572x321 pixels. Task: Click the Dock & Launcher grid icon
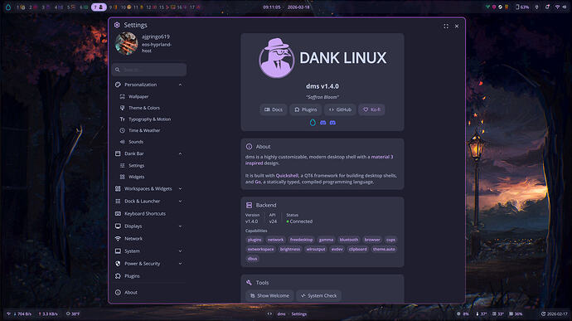pyautogui.click(x=118, y=202)
